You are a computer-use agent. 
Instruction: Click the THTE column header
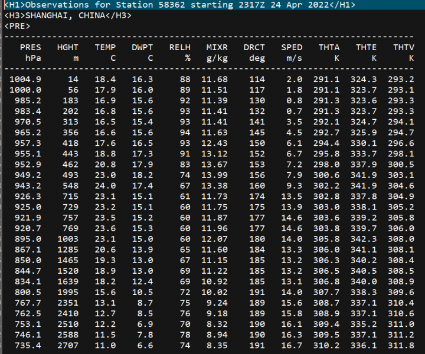point(366,47)
